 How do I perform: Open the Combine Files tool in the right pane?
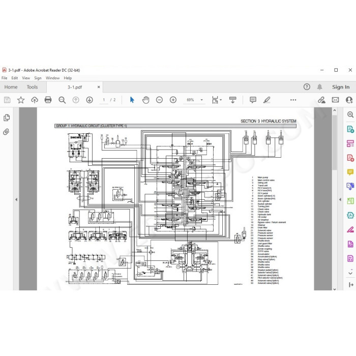coord(350,187)
